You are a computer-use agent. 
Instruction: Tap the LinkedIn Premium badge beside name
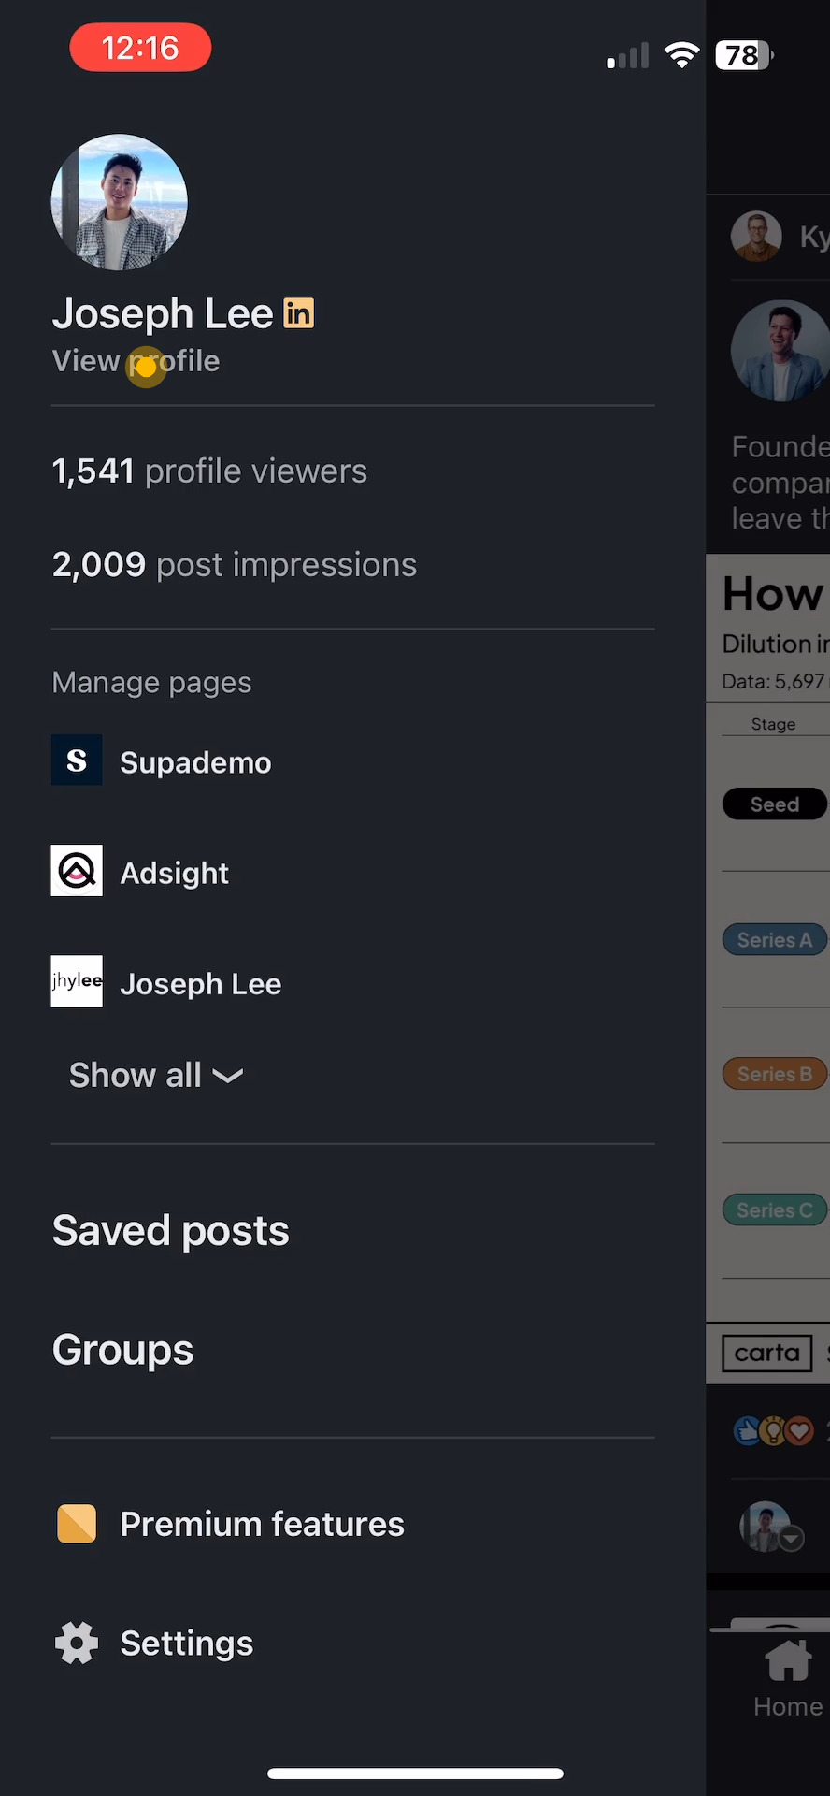coord(299,313)
